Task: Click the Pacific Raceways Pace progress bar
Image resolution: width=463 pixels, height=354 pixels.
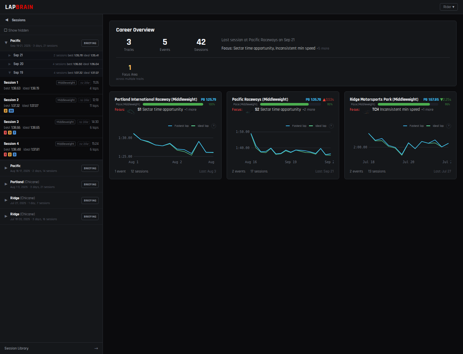Action: 290,104
